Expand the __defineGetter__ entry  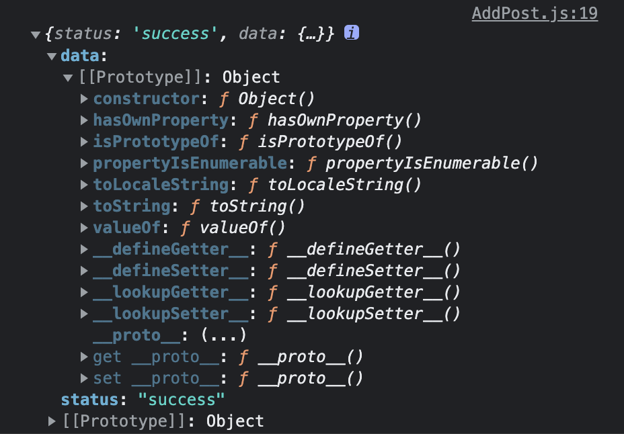(x=84, y=249)
